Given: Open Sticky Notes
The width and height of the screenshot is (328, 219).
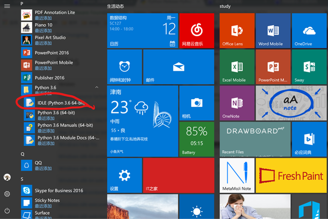Looking at the screenshot, I should pos(61,203).
